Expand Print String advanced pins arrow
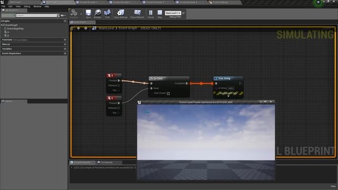The width and height of the screenshot is (338, 190). [x=228, y=96]
